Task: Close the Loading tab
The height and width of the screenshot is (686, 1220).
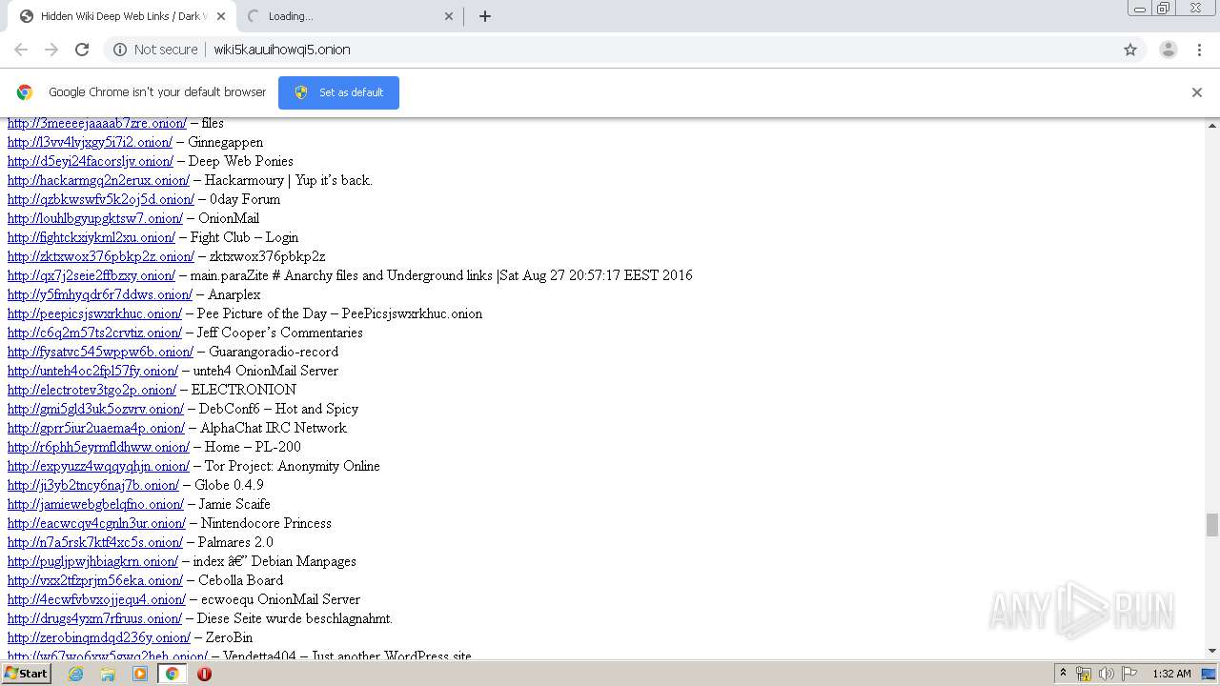Action: click(x=449, y=16)
